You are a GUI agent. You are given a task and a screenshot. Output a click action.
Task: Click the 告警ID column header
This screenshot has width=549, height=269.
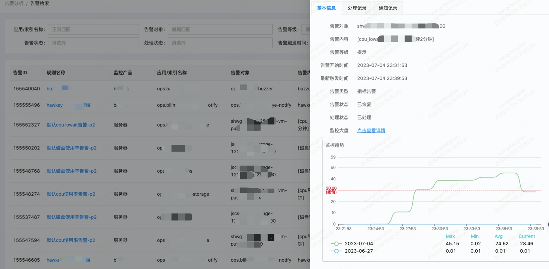coord(20,73)
